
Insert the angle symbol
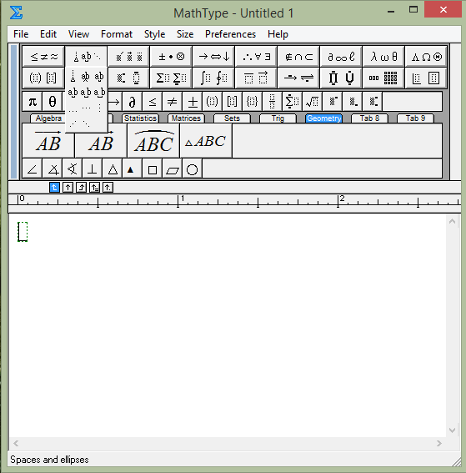pyautogui.click(x=33, y=169)
